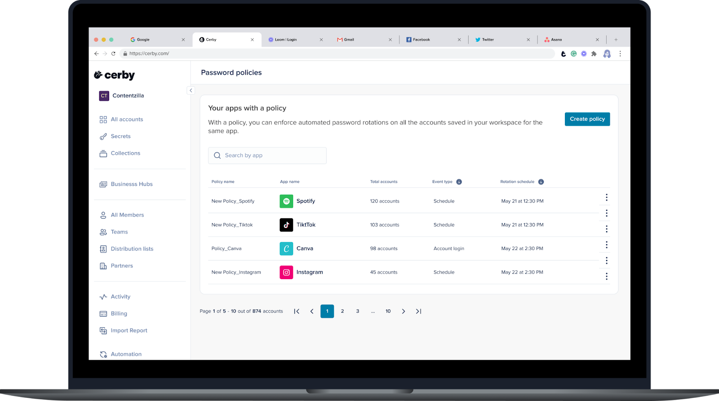This screenshot has height=401, width=719.
Task: Open the Activity log from sidebar
Action: pyautogui.click(x=115, y=297)
